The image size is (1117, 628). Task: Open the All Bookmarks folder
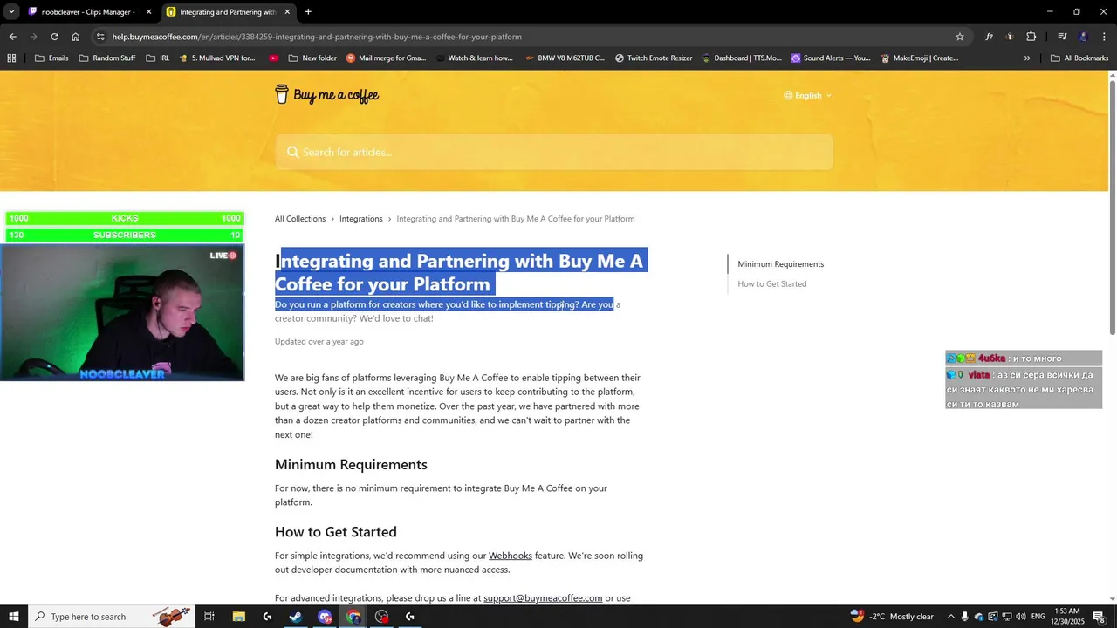1079,58
